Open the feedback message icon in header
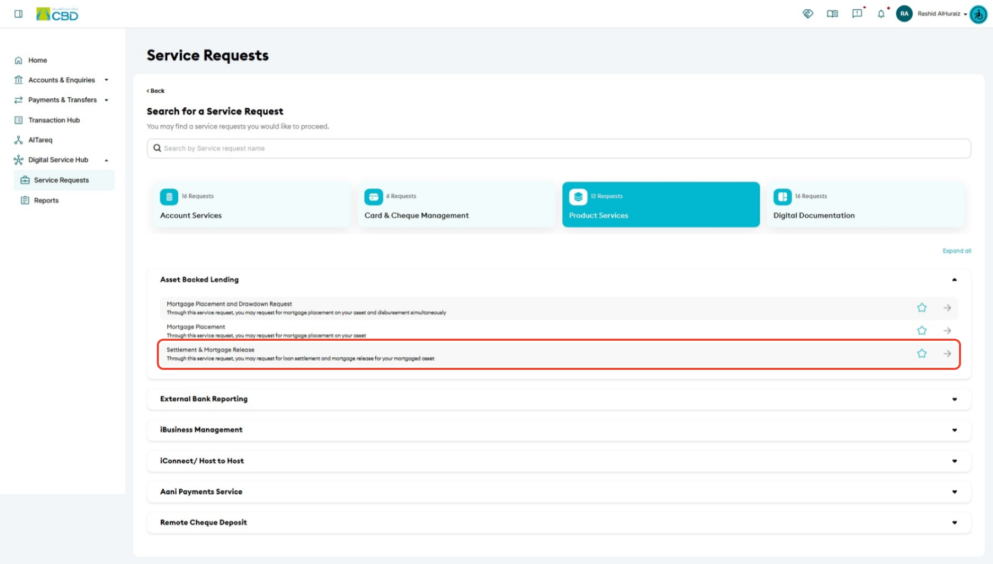Screen dimensions: 993x564 click(x=857, y=14)
